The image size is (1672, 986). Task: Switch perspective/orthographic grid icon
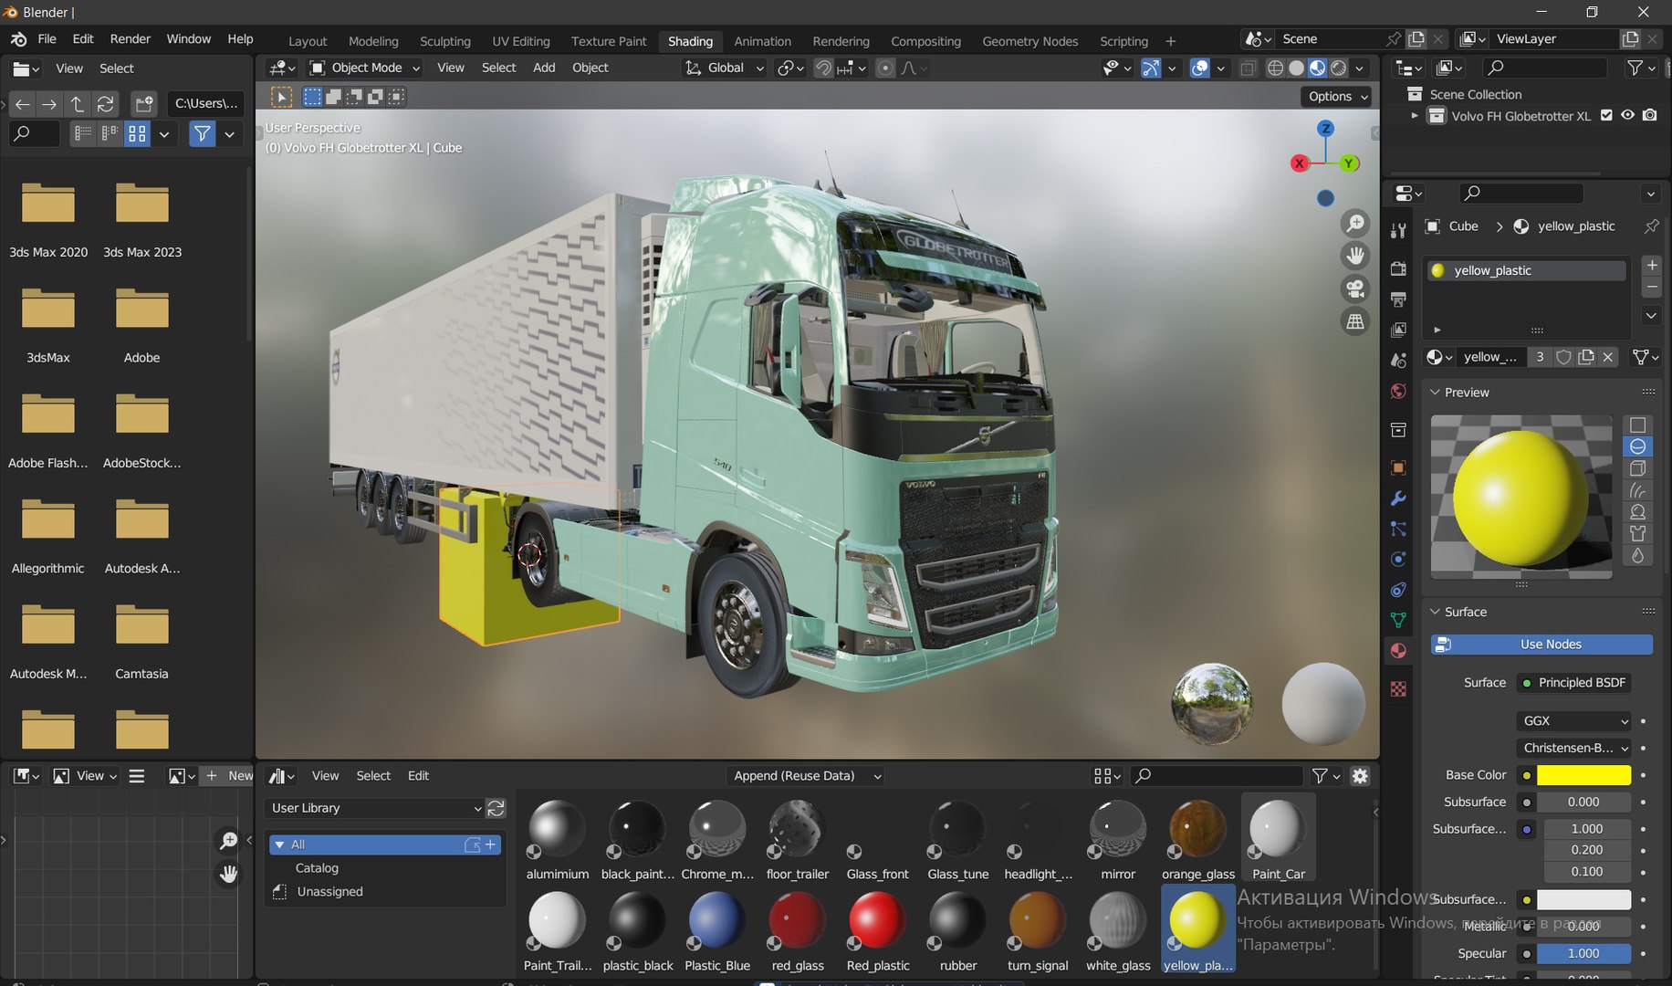(x=1355, y=321)
